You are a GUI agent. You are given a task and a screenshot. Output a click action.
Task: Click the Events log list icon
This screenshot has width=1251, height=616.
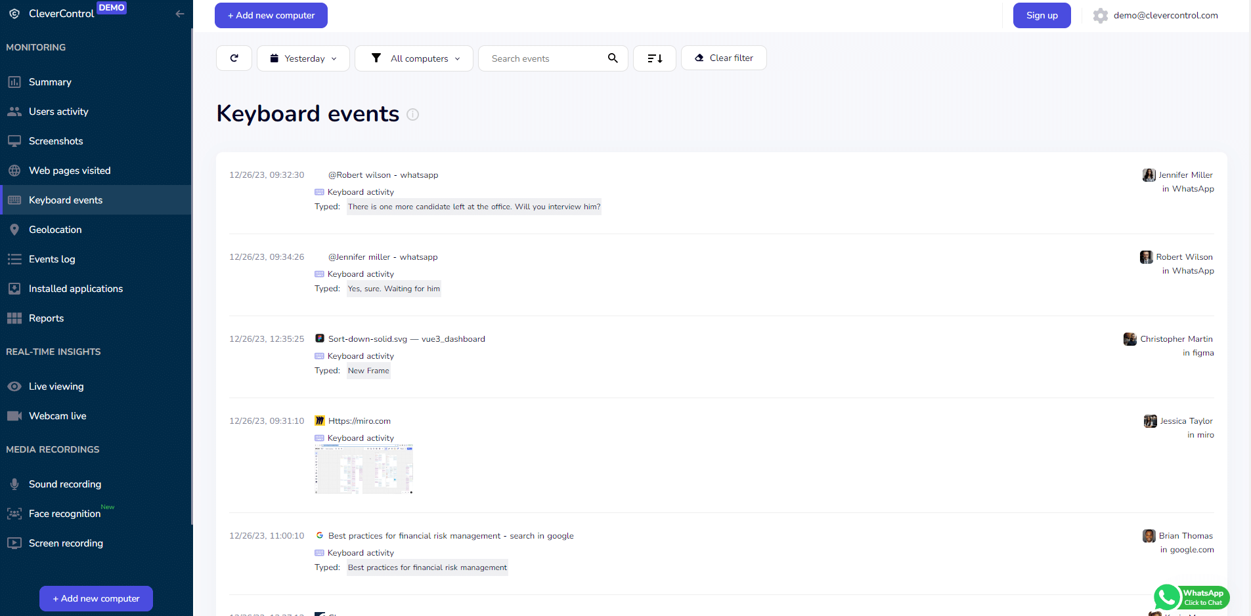click(14, 259)
